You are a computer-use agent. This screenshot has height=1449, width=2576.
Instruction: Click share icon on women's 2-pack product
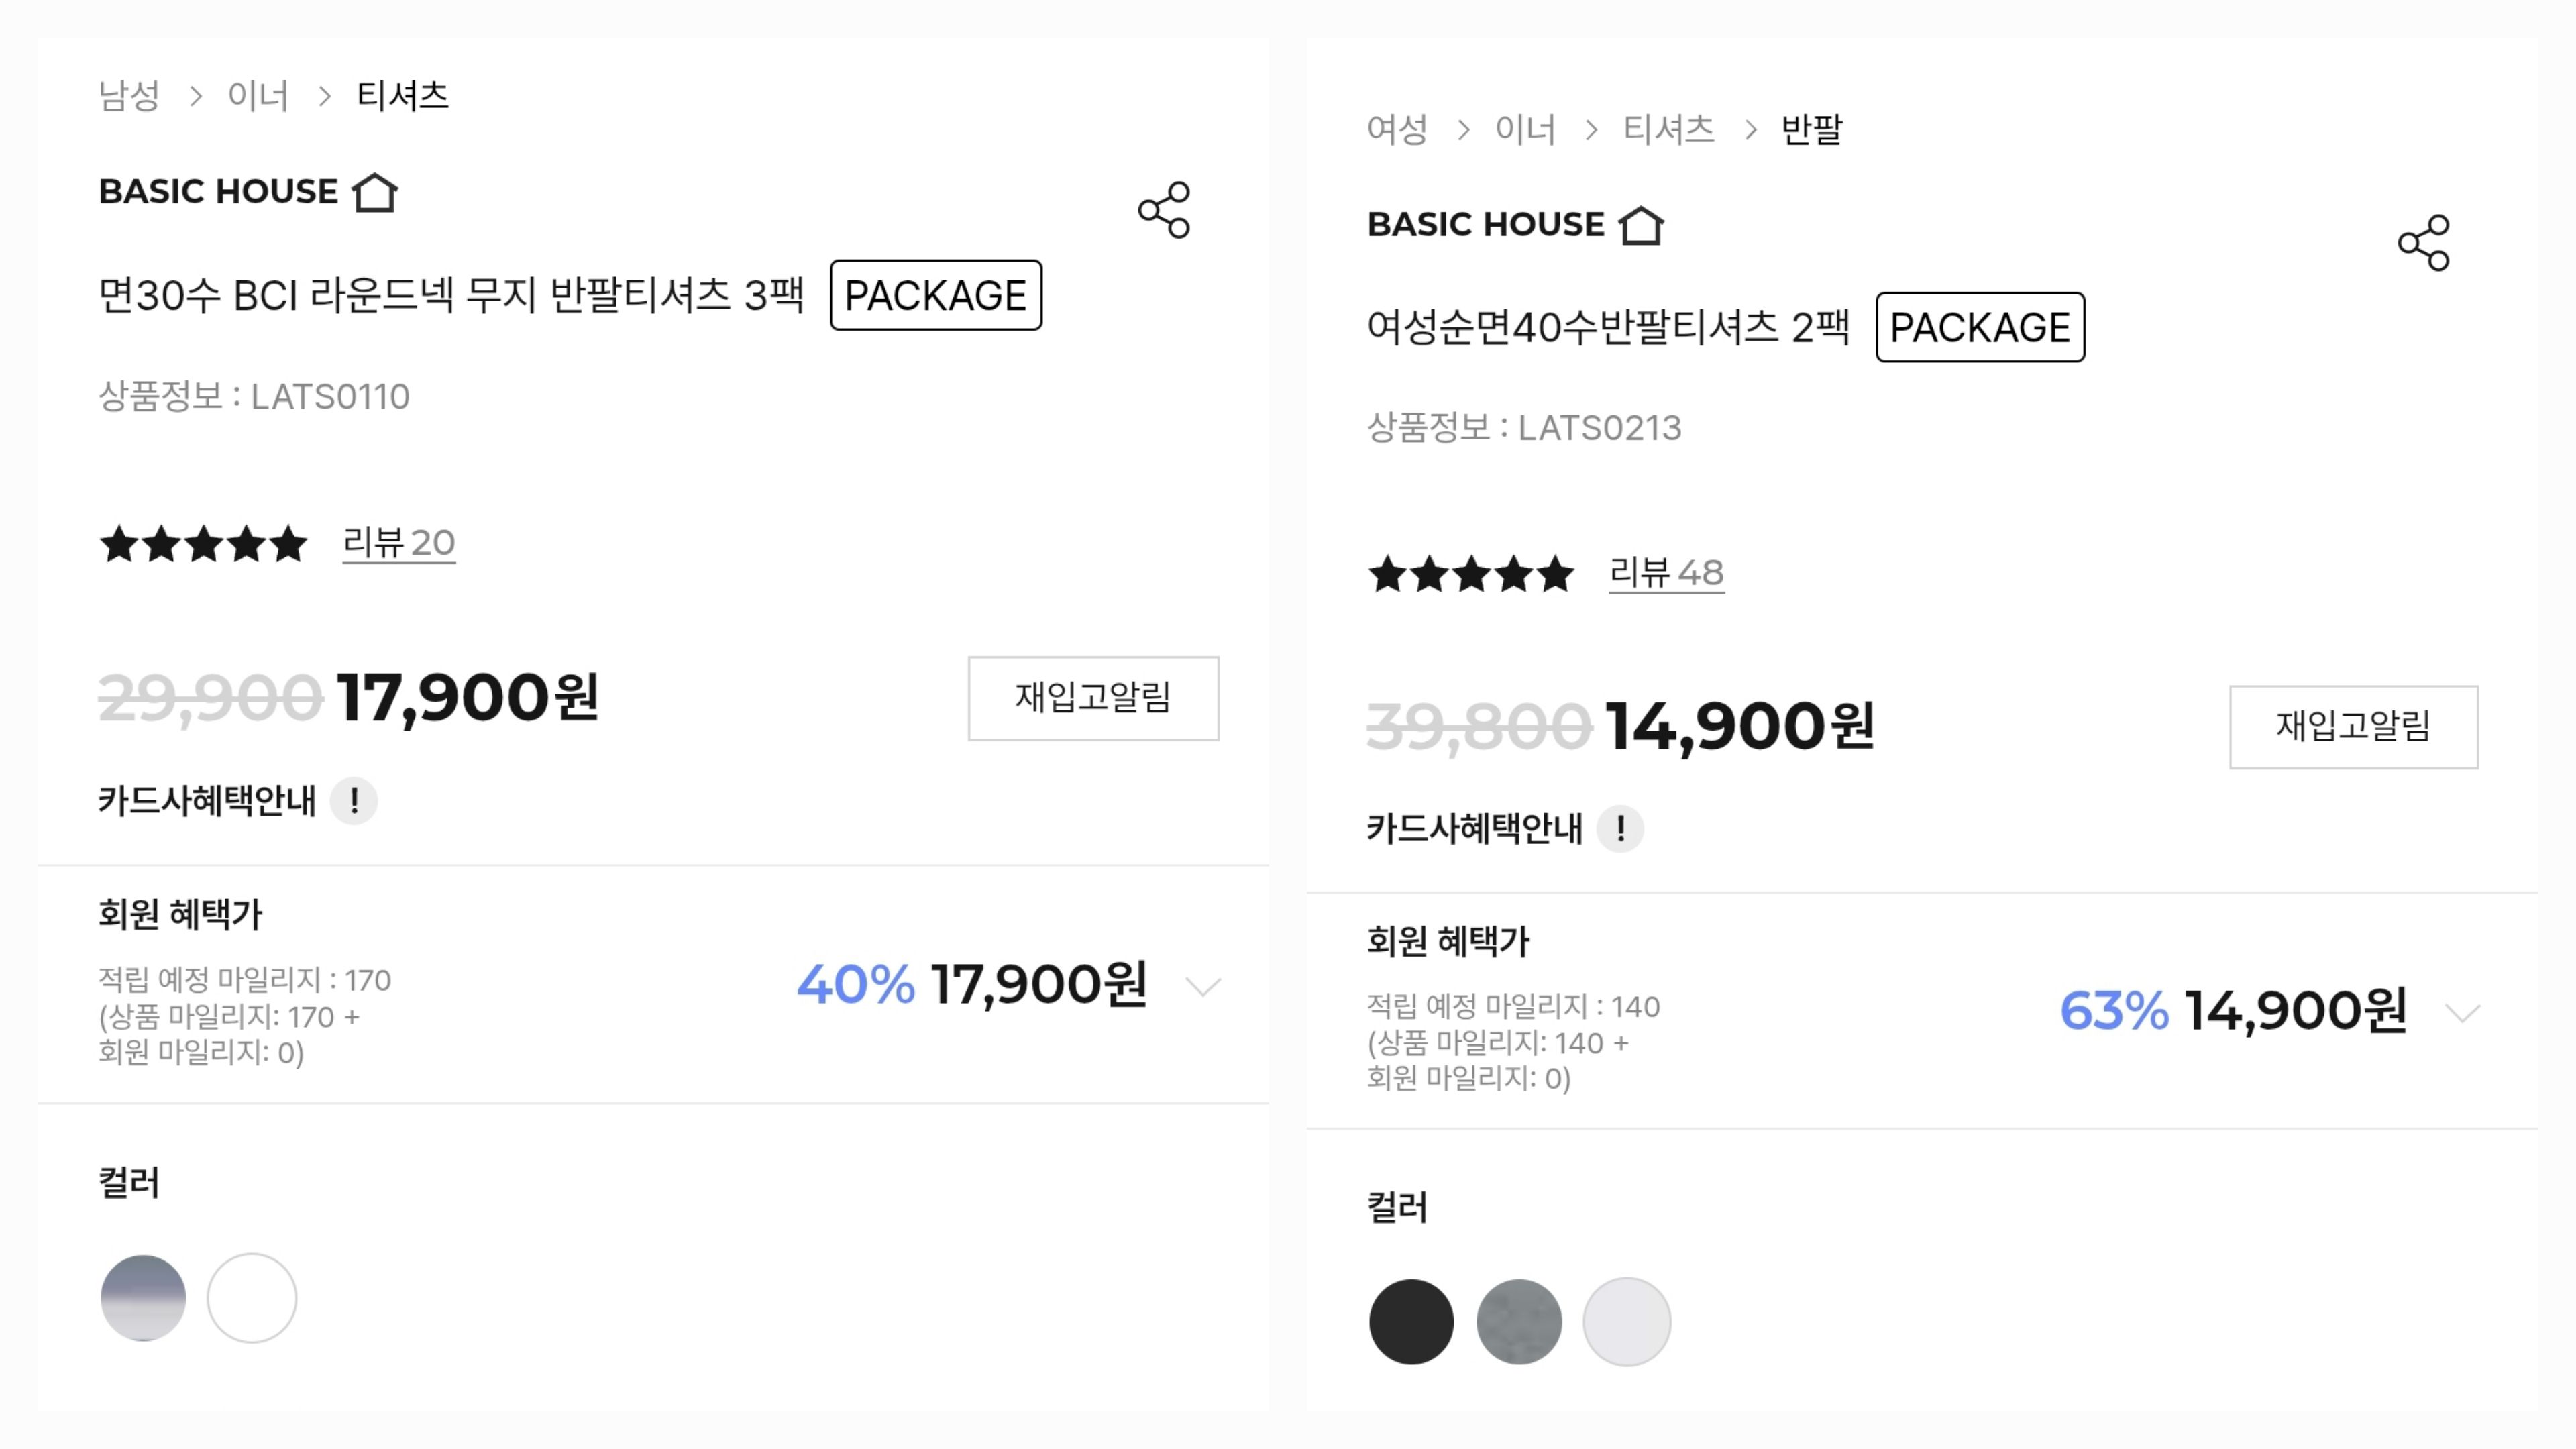[x=2423, y=243]
